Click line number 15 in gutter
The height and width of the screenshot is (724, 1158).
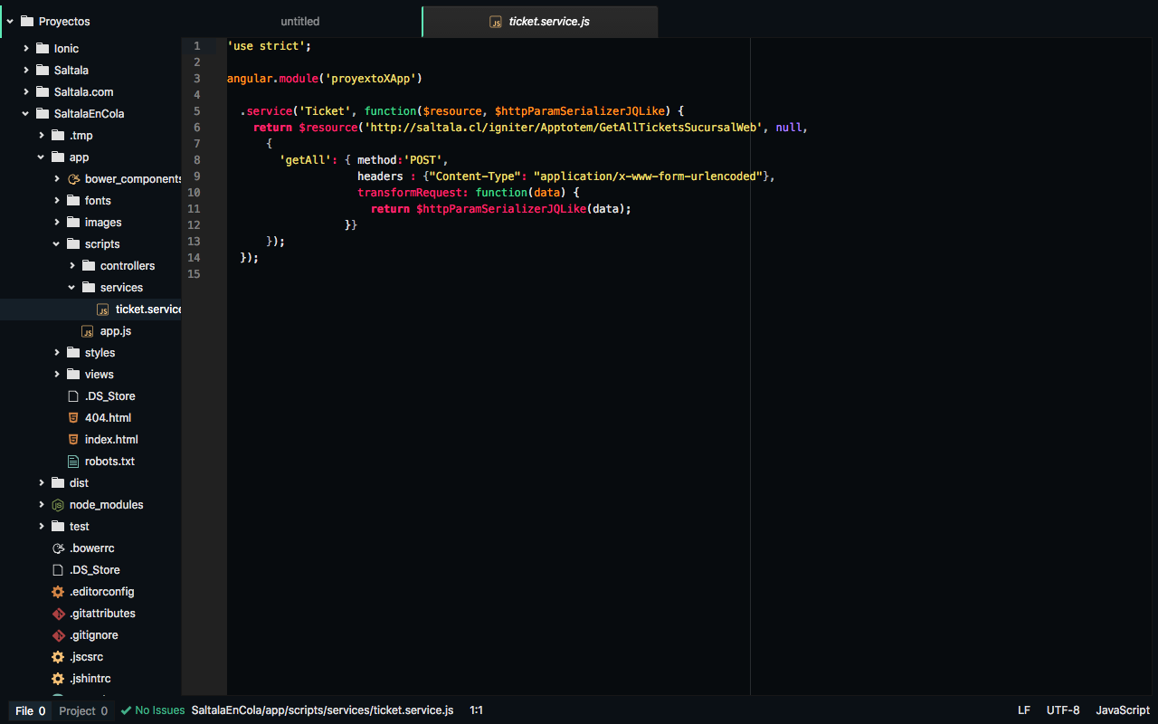[195, 274]
